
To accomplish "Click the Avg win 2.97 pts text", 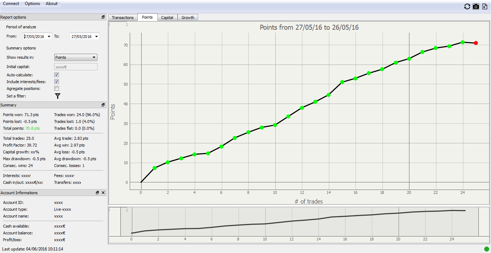I will (x=69, y=145).
